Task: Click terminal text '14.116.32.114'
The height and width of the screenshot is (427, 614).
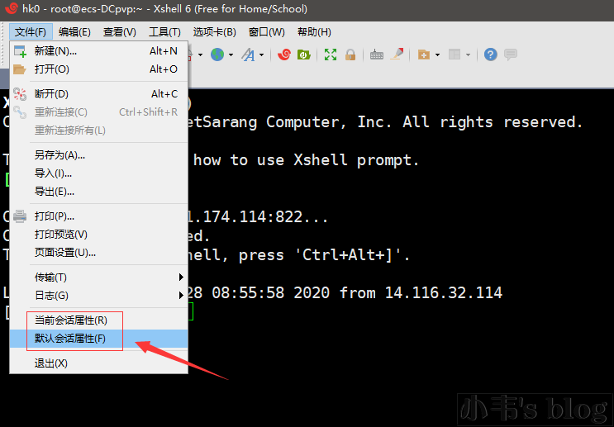Action: [x=443, y=293]
